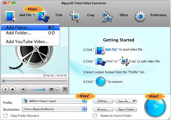Take a snapshot with the camera icon

[x=52, y=89]
